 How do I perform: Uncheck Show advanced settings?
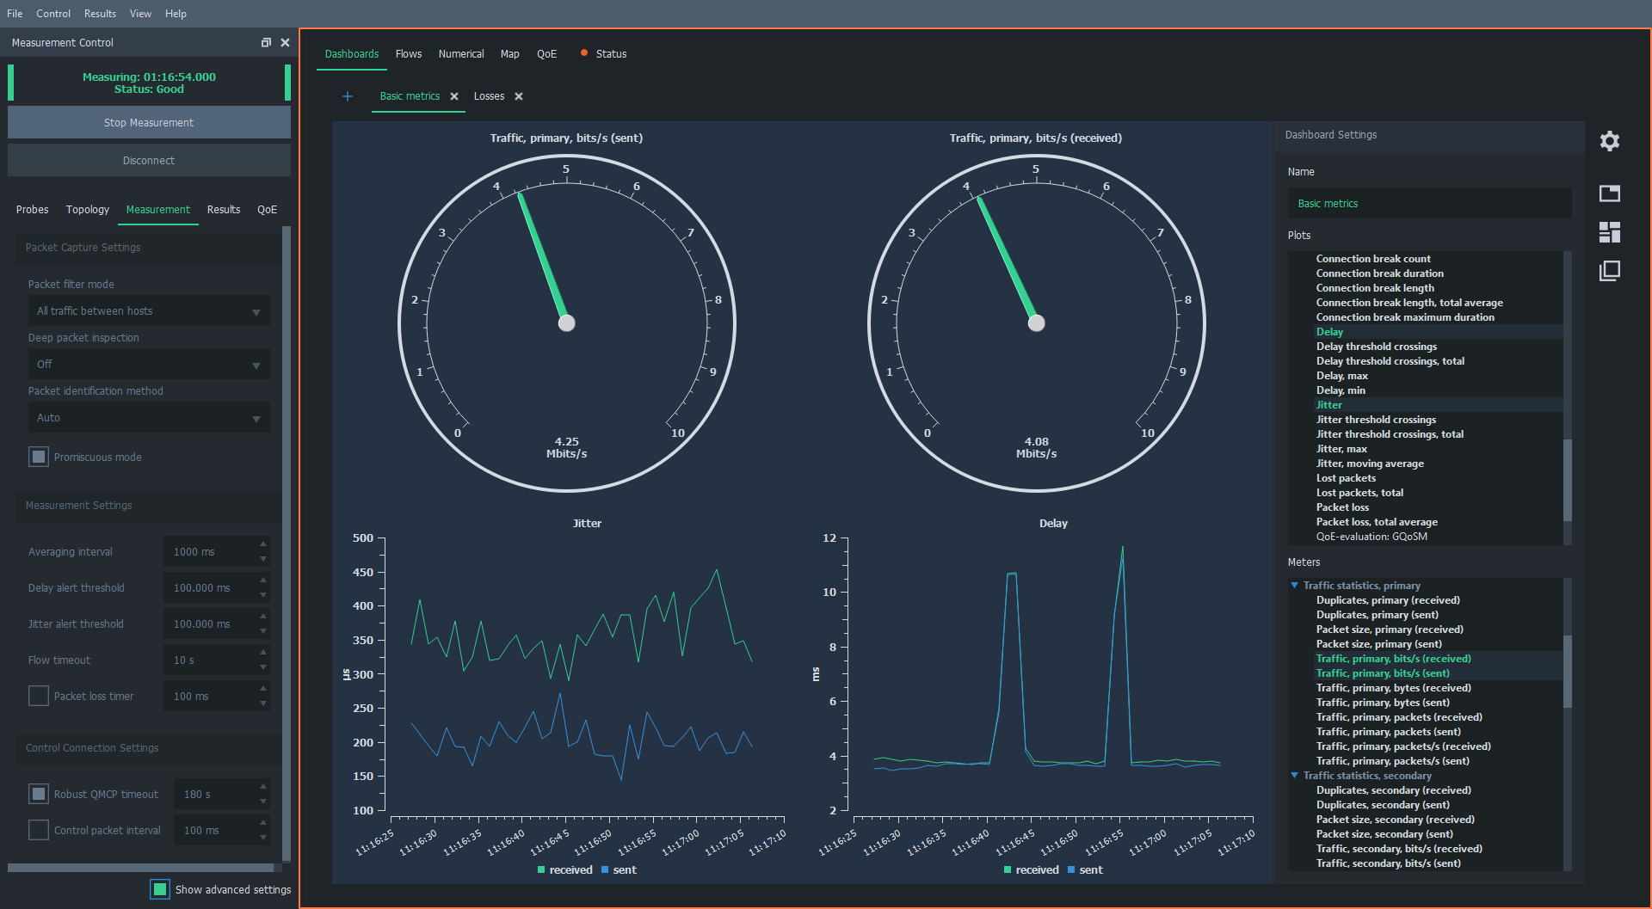(x=160, y=889)
